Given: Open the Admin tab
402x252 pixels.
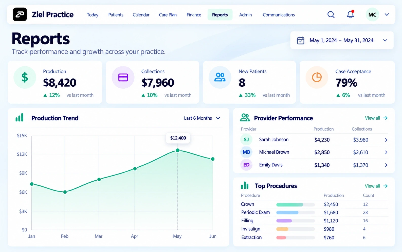Looking at the screenshot, I should pyautogui.click(x=246, y=15).
